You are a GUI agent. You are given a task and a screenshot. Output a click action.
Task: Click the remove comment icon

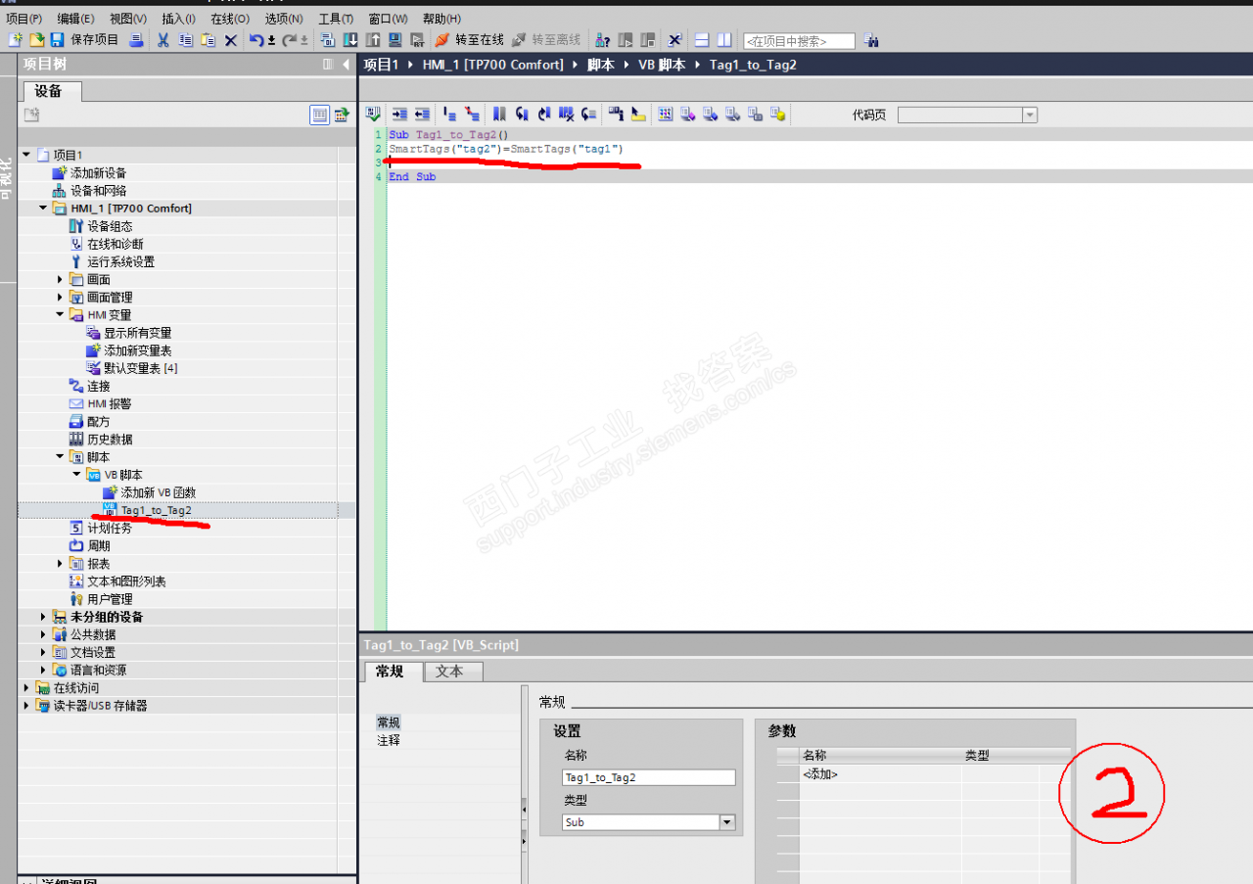pyautogui.click(x=472, y=115)
